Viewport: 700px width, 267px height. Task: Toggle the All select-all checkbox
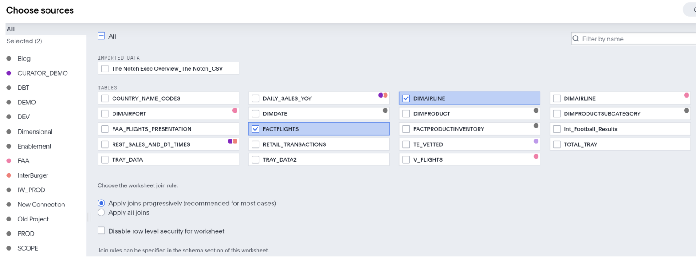coord(101,36)
